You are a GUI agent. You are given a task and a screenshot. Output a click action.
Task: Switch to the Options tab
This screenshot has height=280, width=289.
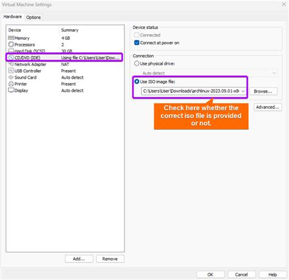pyautogui.click(x=34, y=17)
